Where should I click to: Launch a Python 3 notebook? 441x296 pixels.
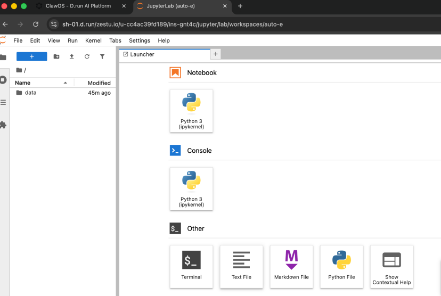coord(191,110)
